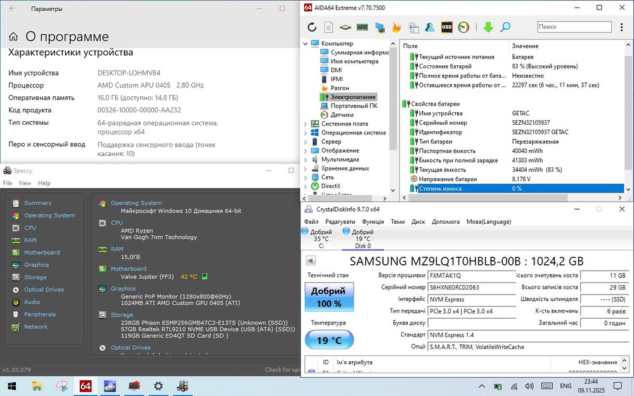Screen dimensions: 634x396
Task: Click the 'Storage' heading link in Speccy summary
Action: coord(122,315)
